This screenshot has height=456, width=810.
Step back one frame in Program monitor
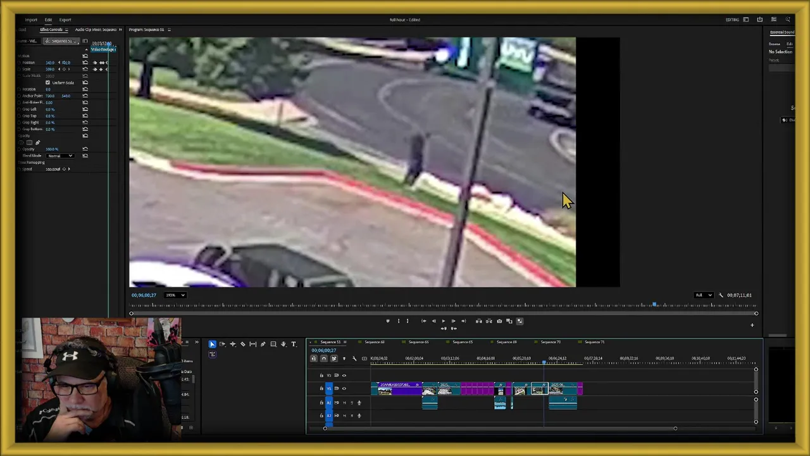(433, 321)
